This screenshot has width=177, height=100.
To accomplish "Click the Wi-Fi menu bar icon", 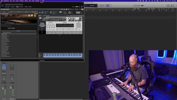I will (x=160, y=1).
